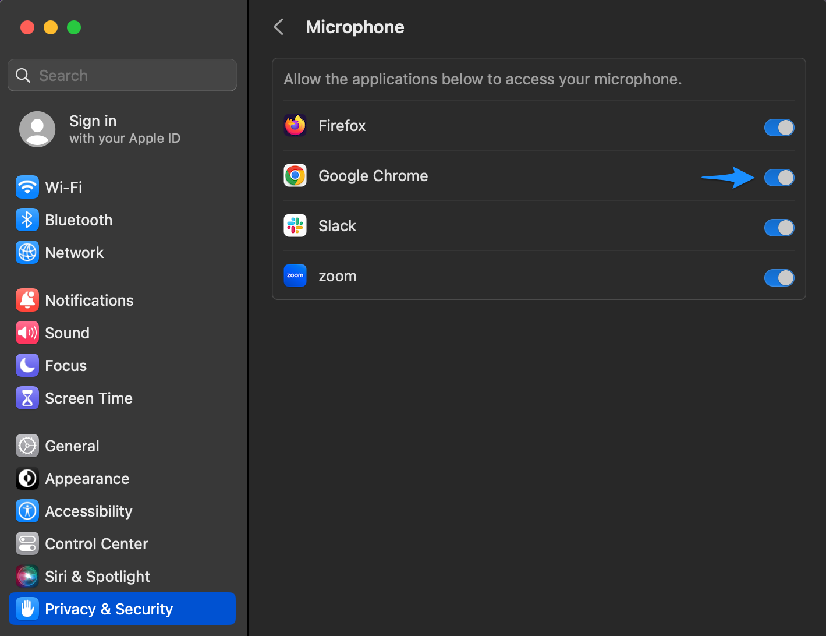Click the General gear icon
Image resolution: width=826 pixels, height=636 pixels.
(x=27, y=446)
